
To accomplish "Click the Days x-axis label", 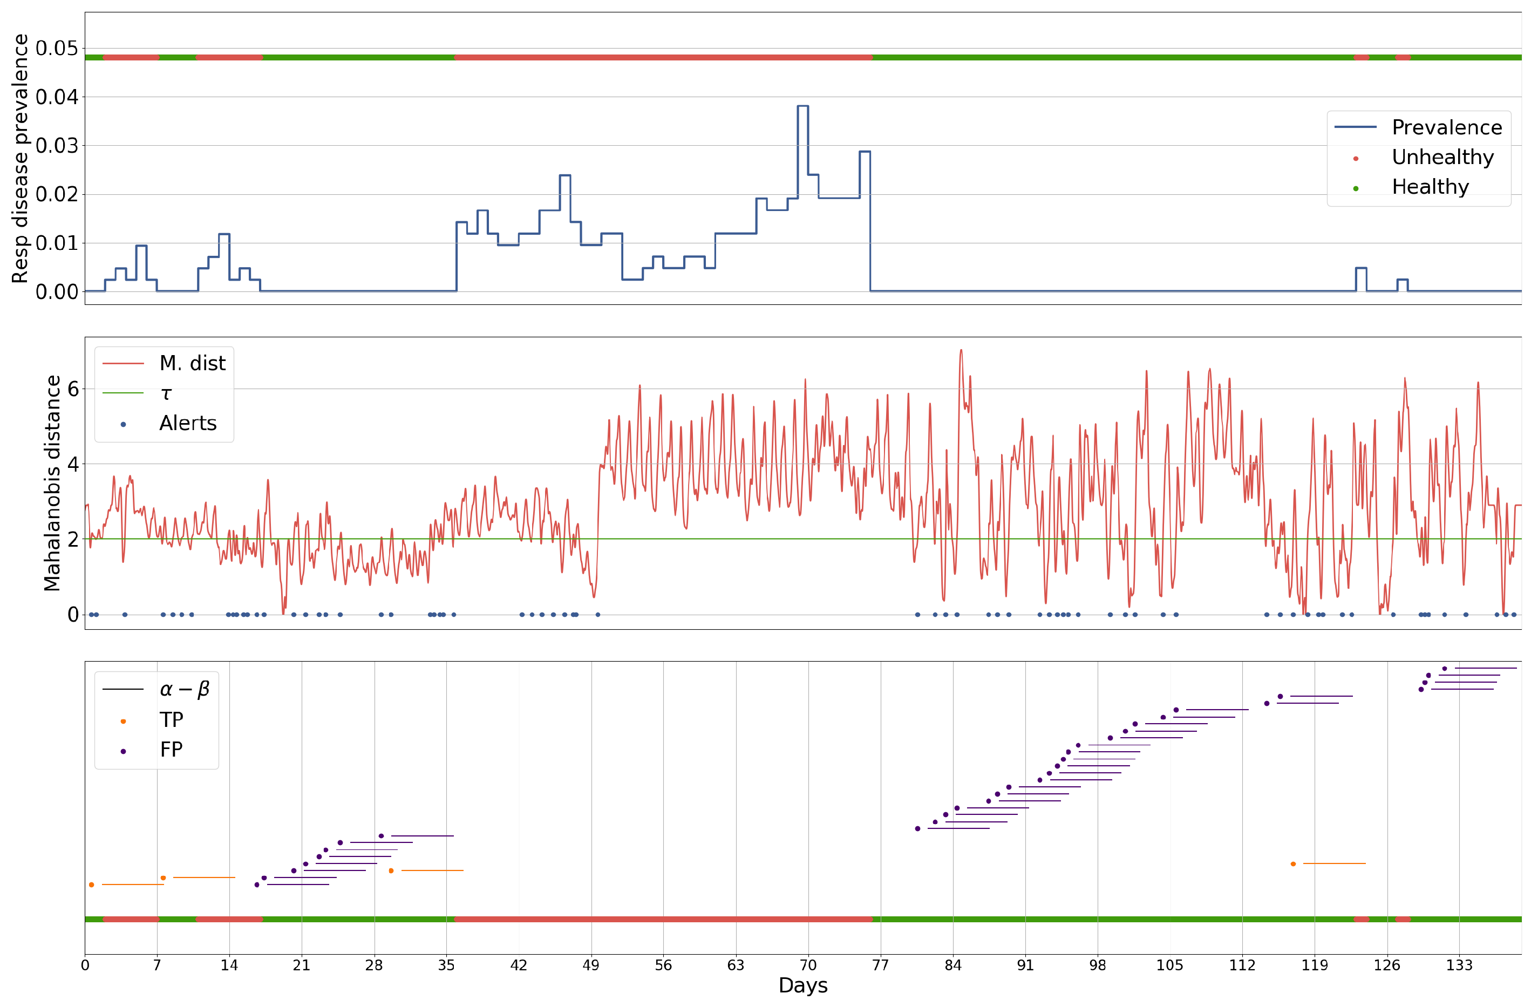I will (x=803, y=986).
